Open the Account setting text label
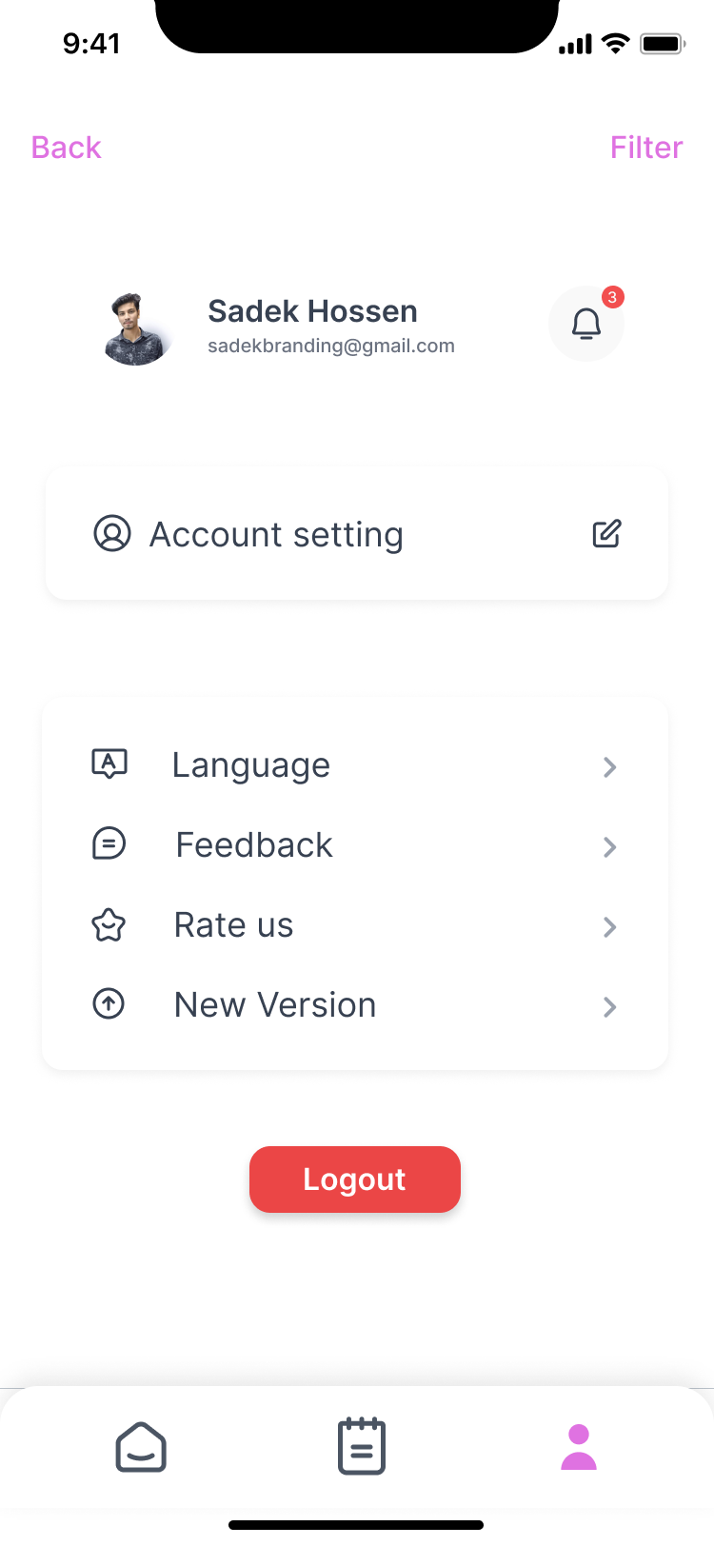Viewport: 714px width, 1546px height. click(x=276, y=535)
